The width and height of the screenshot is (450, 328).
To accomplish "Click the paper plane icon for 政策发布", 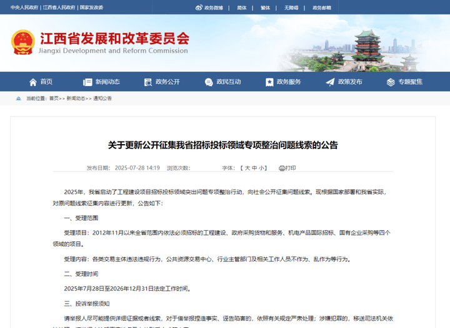I will coord(330,82).
